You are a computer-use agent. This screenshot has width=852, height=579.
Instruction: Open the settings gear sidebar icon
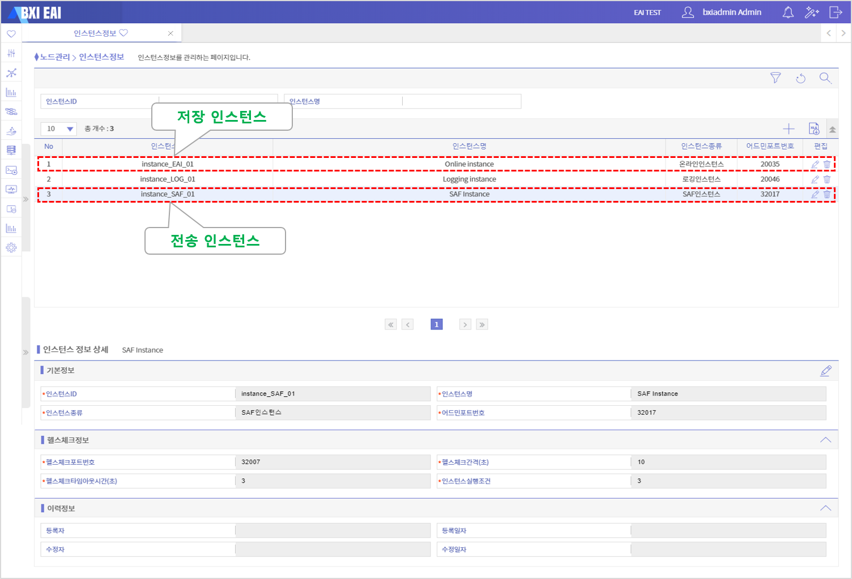[x=11, y=247]
